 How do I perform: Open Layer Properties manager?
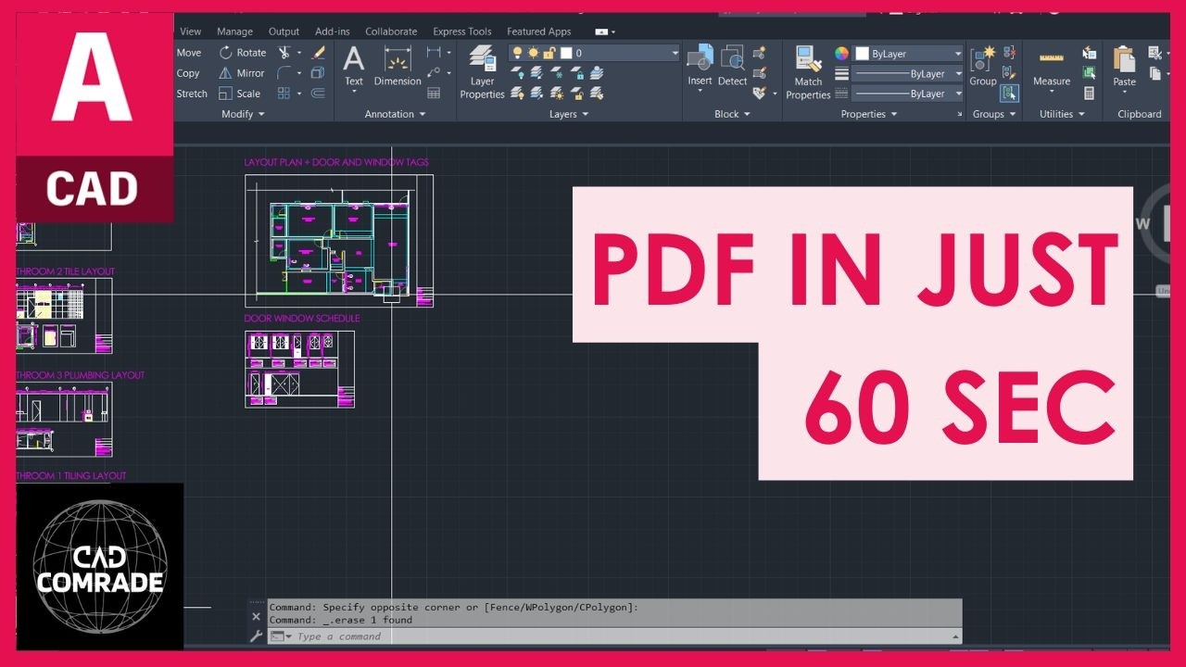click(482, 72)
